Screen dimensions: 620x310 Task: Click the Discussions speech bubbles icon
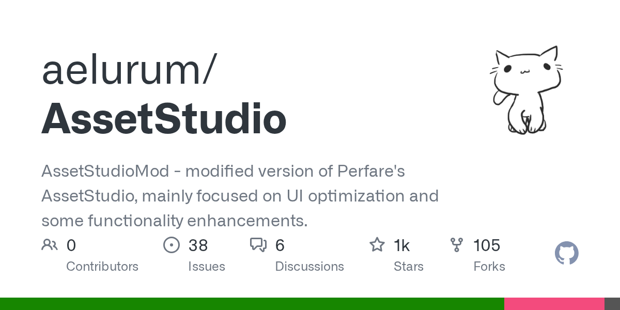tap(258, 245)
